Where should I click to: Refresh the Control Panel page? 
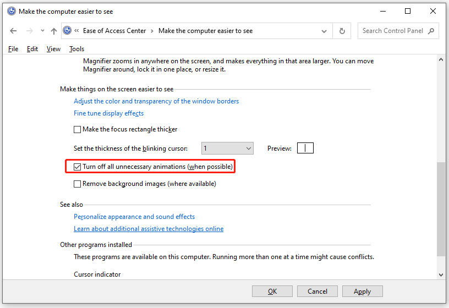tap(342, 31)
